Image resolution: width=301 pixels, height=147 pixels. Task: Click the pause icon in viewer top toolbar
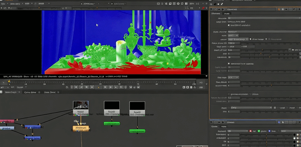point(186,4)
